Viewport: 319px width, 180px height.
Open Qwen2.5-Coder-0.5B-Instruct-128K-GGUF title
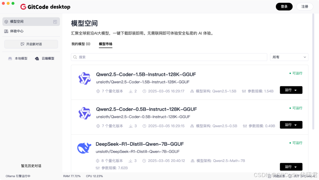point(146,109)
